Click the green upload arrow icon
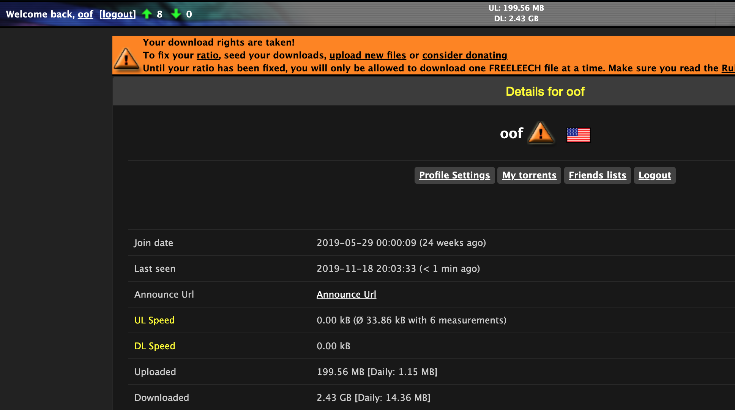Screen dimensions: 735x410 click(147, 14)
